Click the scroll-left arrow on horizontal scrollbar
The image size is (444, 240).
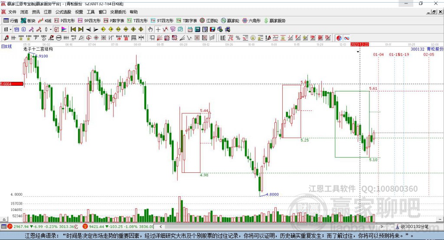160,227
